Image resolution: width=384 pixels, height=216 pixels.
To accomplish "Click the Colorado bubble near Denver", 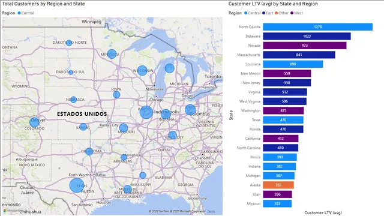I will tap(34, 122).
